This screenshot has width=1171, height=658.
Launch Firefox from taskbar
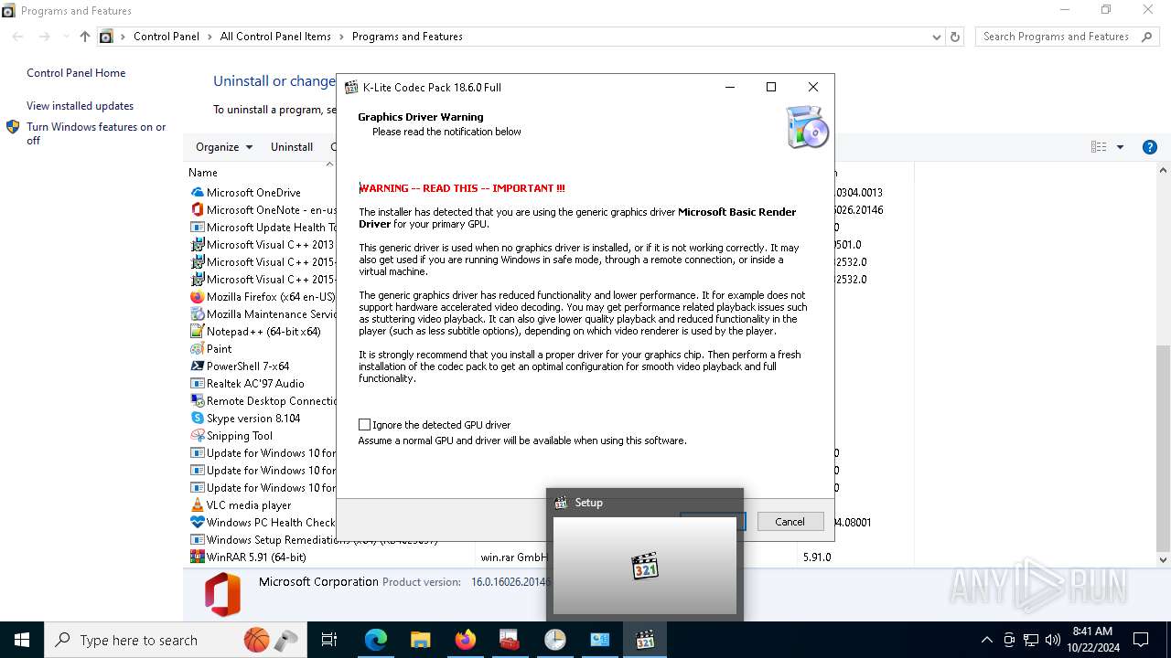466,640
